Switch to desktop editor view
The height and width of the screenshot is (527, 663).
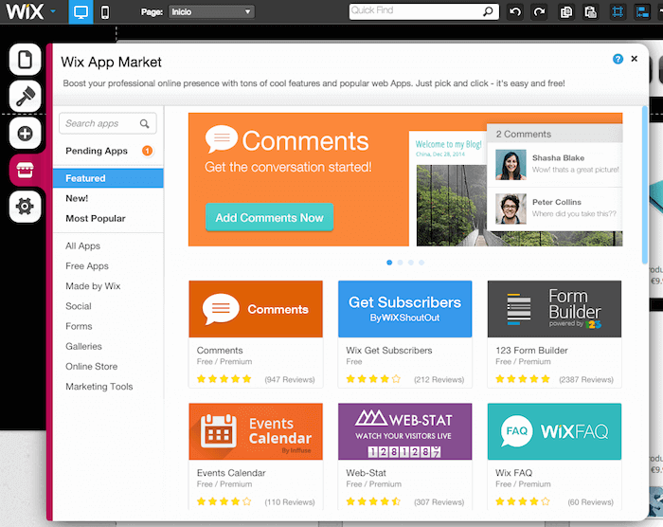pyautogui.click(x=81, y=12)
